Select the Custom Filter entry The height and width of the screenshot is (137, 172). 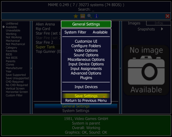14,95
